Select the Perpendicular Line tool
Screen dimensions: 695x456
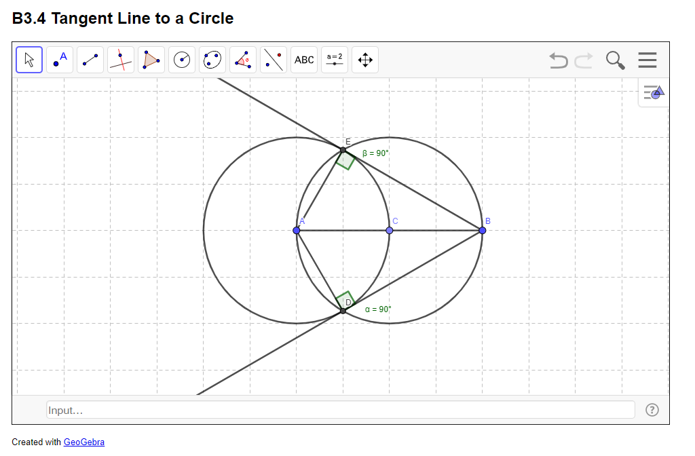(121, 60)
